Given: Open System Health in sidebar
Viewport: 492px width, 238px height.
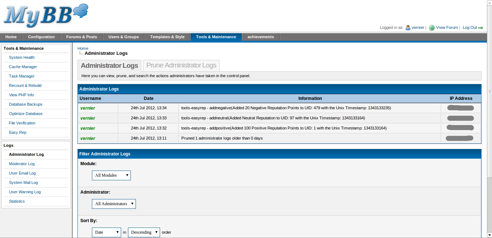Looking at the screenshot, I should point(22,57).
